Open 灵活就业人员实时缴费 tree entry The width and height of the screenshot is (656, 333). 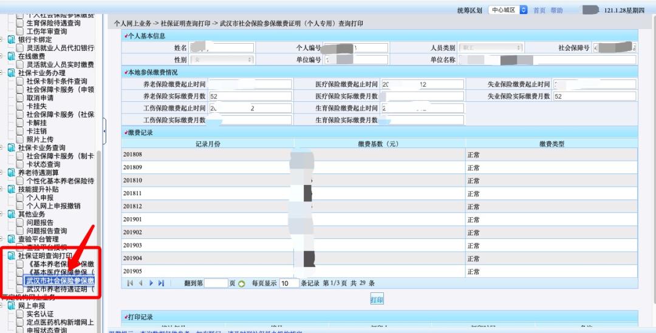[x=60, y=65]
